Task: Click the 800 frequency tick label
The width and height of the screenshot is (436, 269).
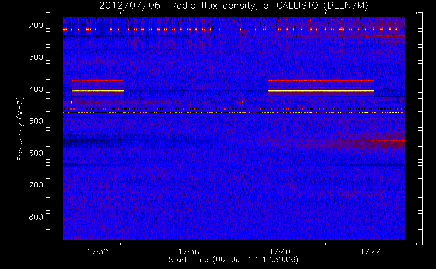Action: tap(36, 217)
